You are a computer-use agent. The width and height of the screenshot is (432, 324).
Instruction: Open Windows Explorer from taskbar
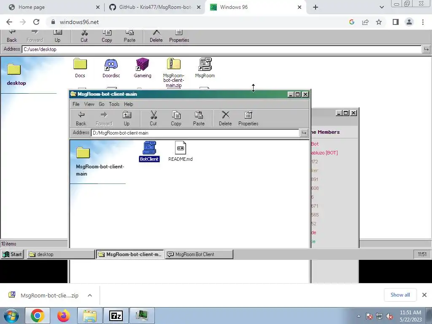90,316
